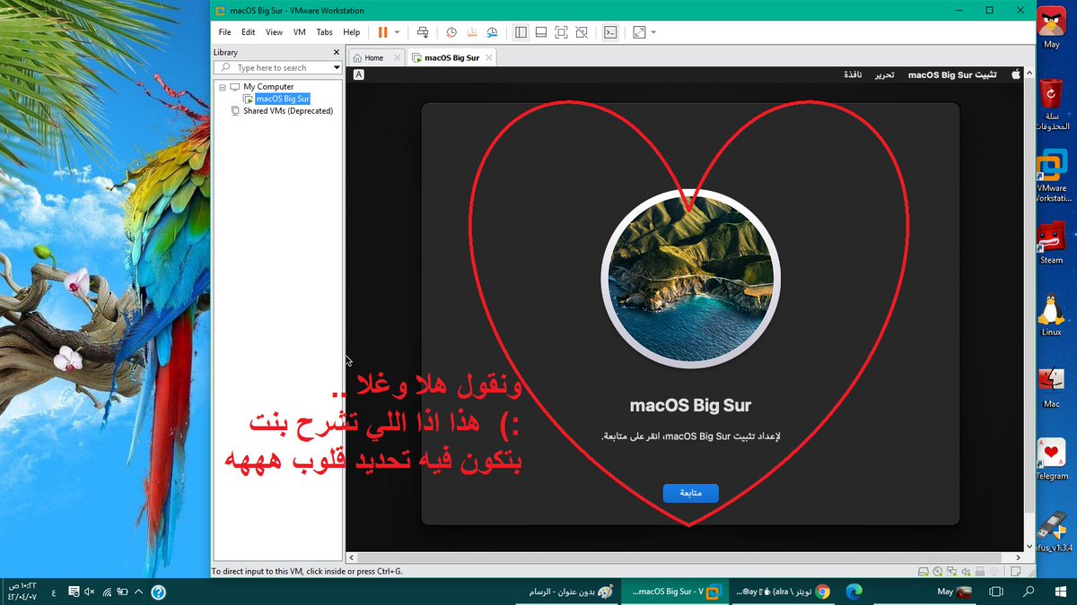Open the تثبيت macOS Big Sur menu
Screen dimensions: 1077x605
point(952,74)
